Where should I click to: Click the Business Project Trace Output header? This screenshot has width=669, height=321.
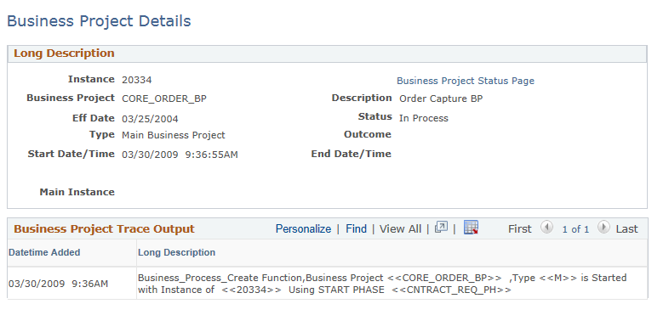pos(104,229)
